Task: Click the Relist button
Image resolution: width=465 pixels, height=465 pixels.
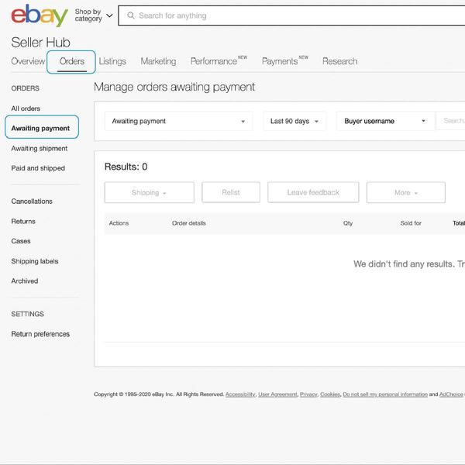Action: 231,192
